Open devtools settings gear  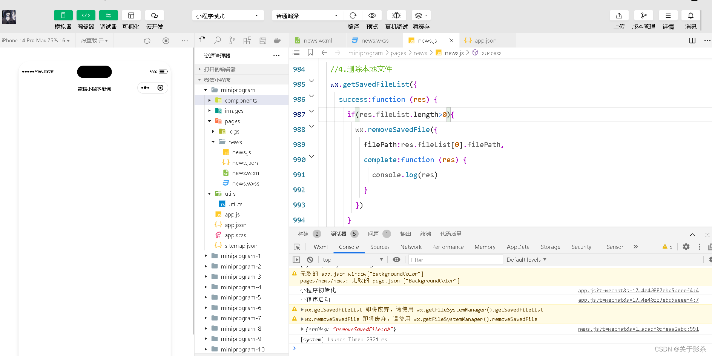(x=686, y=247)
